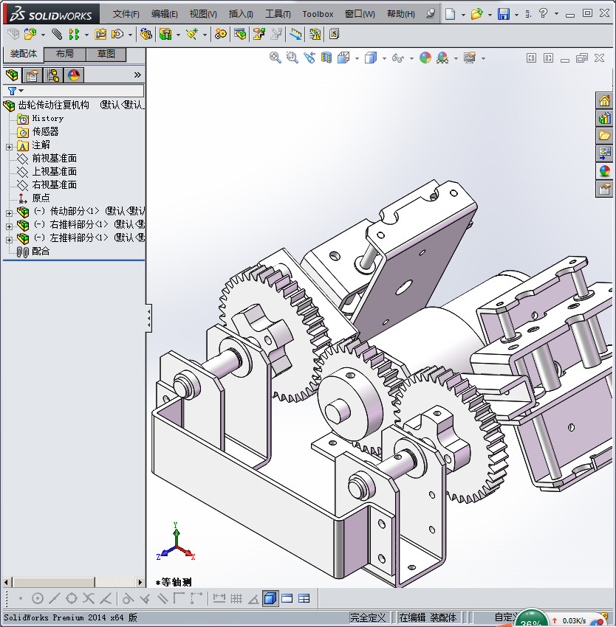The image size is (616, 627).
Task: Switch to the 布局 tab
Action: tap(64, 54)
